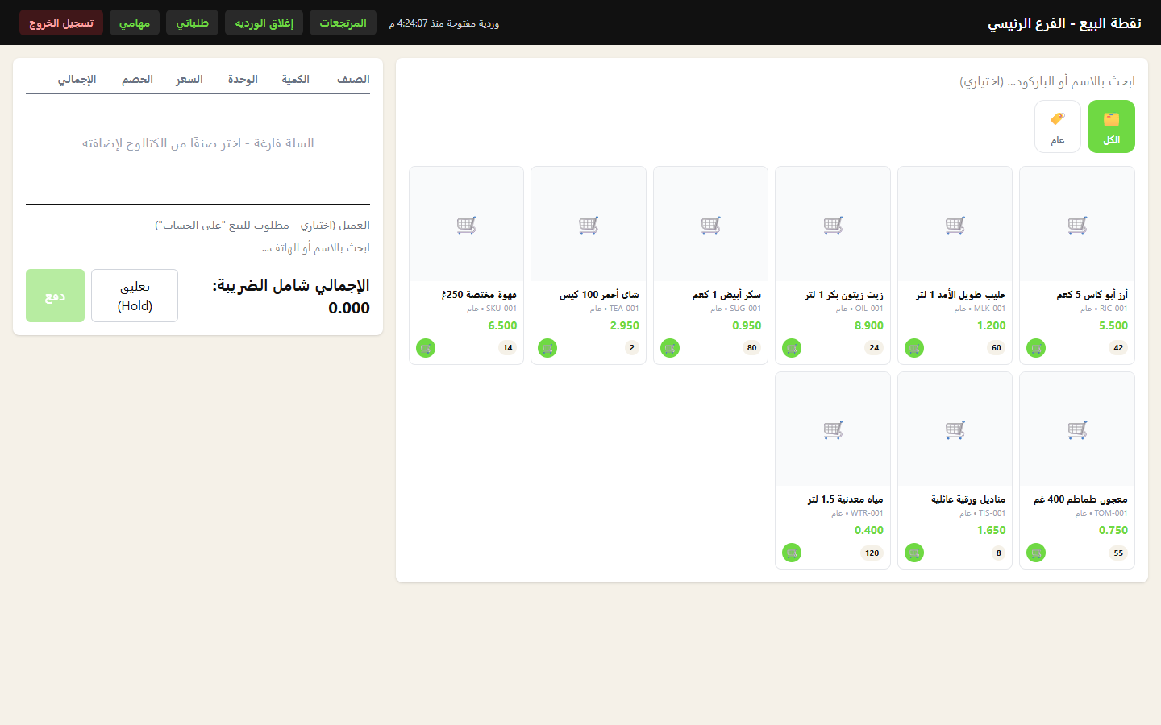Click the price 6.500 on coffee card

coord(502,325)
